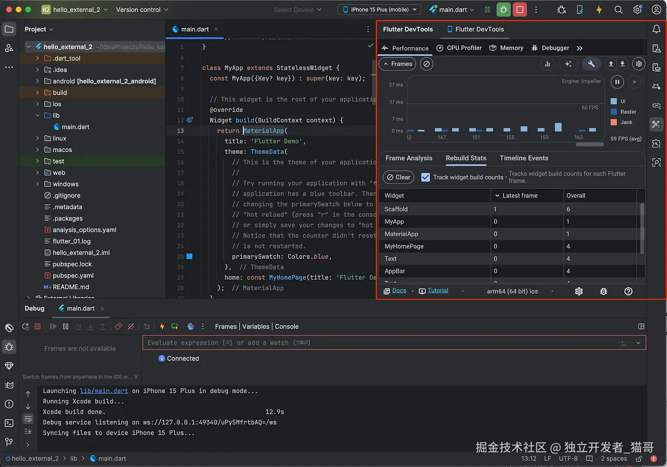Open the Debugger tab in DevTools
The image size is (667, 467).
tap(550, 48)
